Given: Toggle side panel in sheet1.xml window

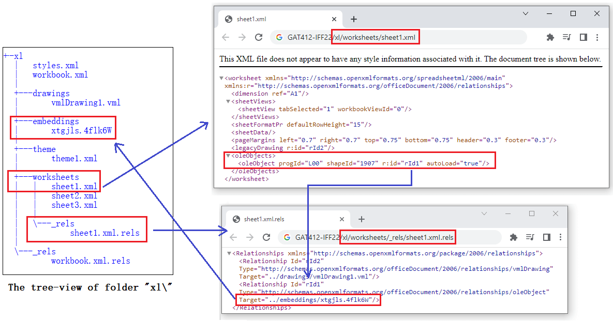Looking at the screenshot, I should point(583,37).
